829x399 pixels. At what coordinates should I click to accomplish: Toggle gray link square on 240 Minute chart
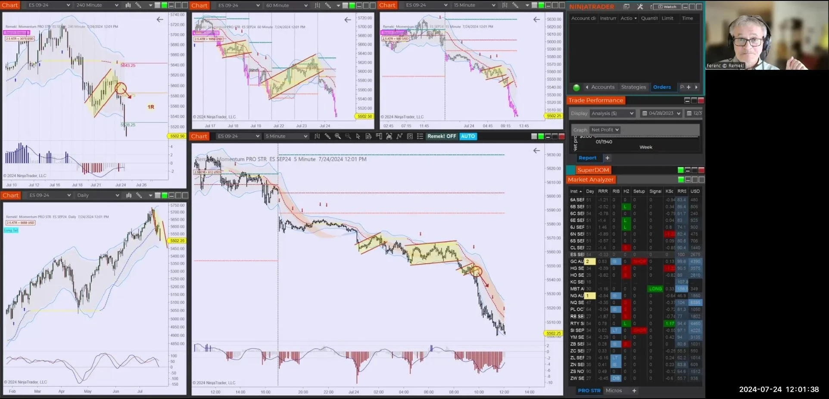pyautogui.click(x=158, y=5)
